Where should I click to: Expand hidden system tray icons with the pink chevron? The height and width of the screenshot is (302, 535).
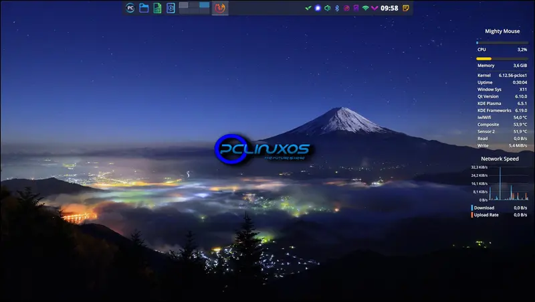click(x=374, y=8)
